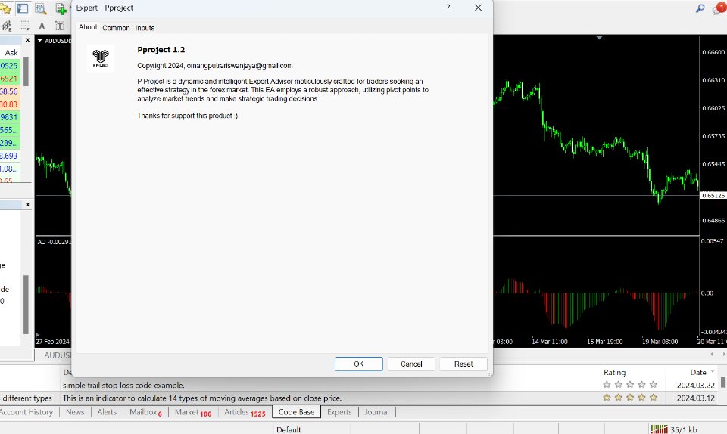This screenshot has height=434, width=727.
Task: Click the 'different types' name cell
Action: [x=27, y=398]
